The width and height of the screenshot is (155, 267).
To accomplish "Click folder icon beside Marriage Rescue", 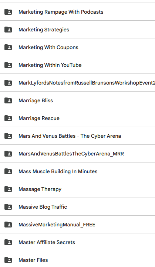I will pos(8,118).
